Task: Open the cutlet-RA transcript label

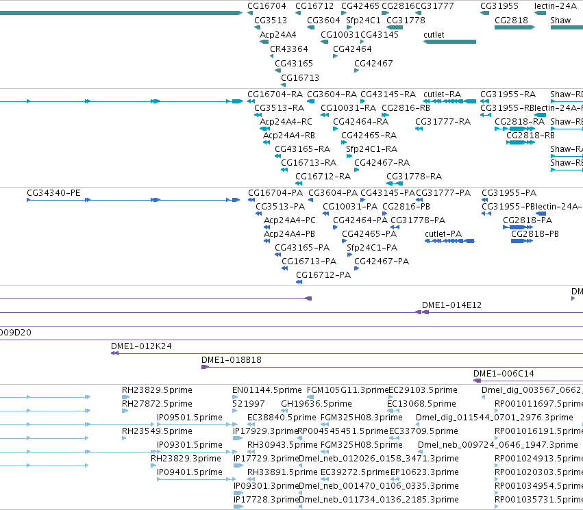Action: (x=442, y=94)
